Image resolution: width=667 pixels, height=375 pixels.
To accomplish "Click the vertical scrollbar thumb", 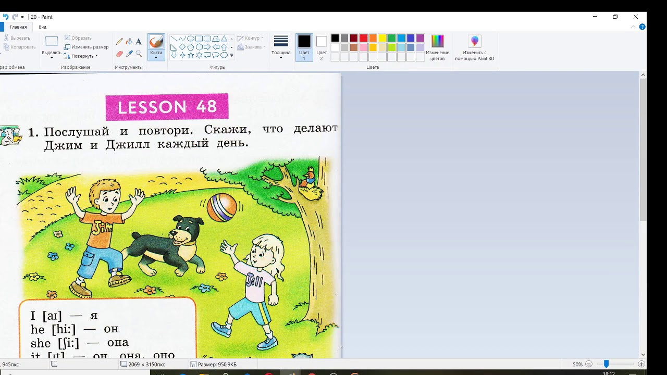I will 643,150.
